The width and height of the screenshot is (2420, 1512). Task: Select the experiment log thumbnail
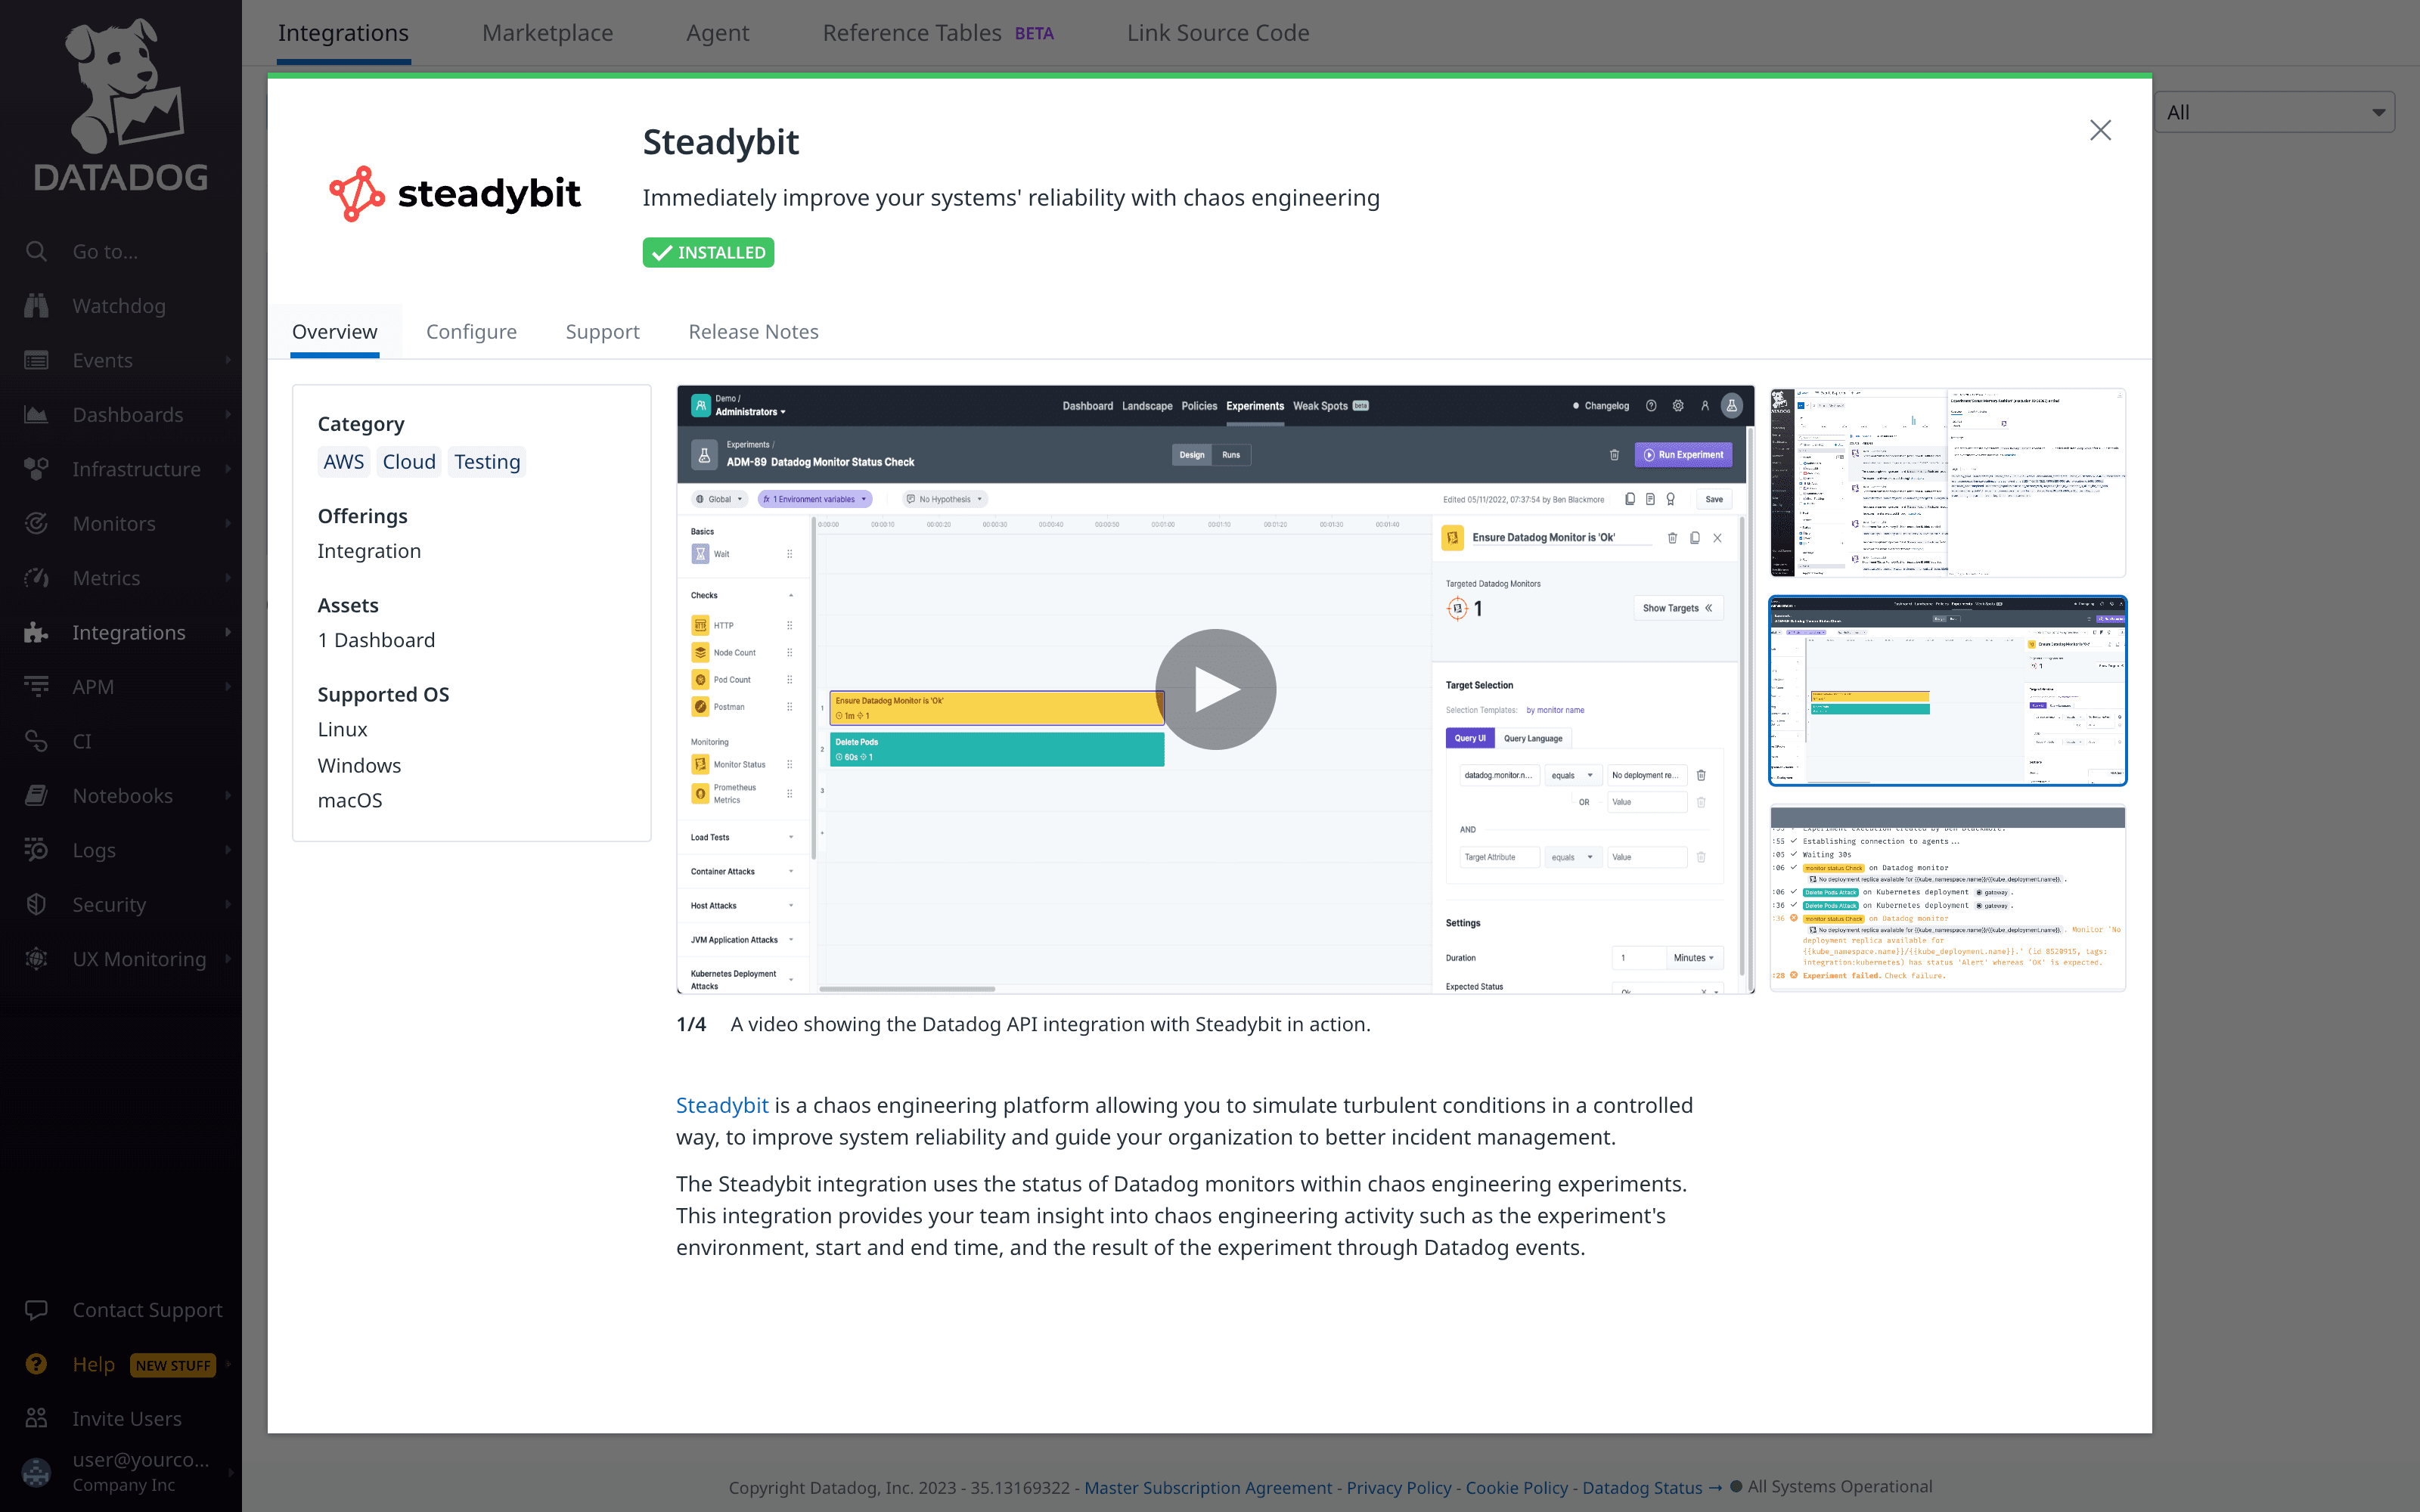[1947, 898]
